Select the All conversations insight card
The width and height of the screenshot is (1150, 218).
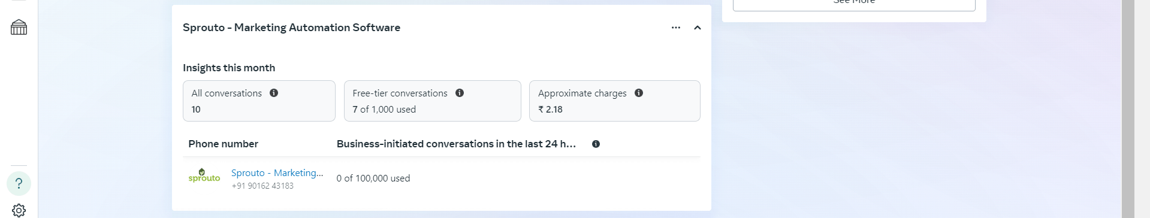tap(259, 101)
